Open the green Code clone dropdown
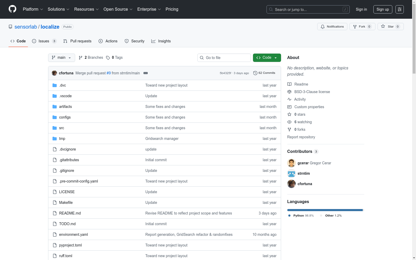Screen dimensions: 416x260 coord(267,58)
